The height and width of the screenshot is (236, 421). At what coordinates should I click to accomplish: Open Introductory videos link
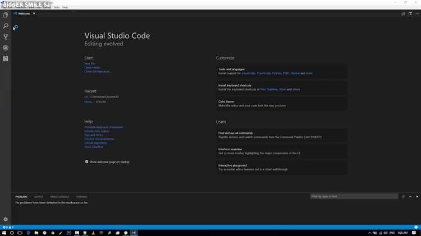coord(97,131)
